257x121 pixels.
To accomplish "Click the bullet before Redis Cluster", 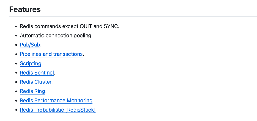I will tap(16, 82).
